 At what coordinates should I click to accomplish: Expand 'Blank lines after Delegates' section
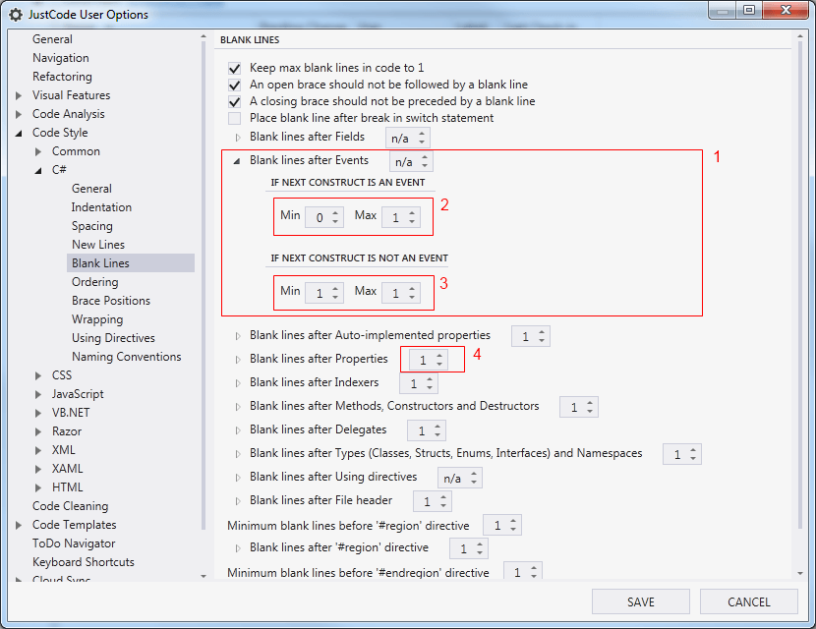(238, 430)
